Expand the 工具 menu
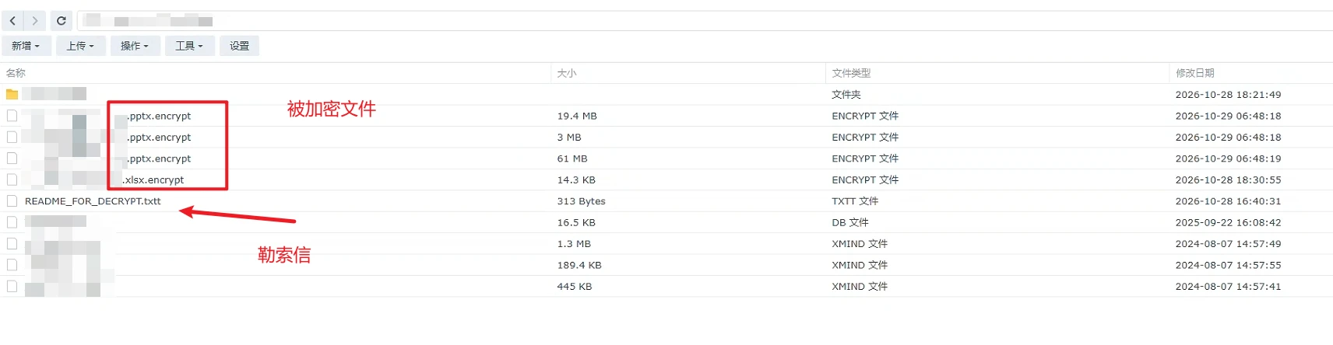The width and height of the screenshot is (1333, 345). point(189,46)
